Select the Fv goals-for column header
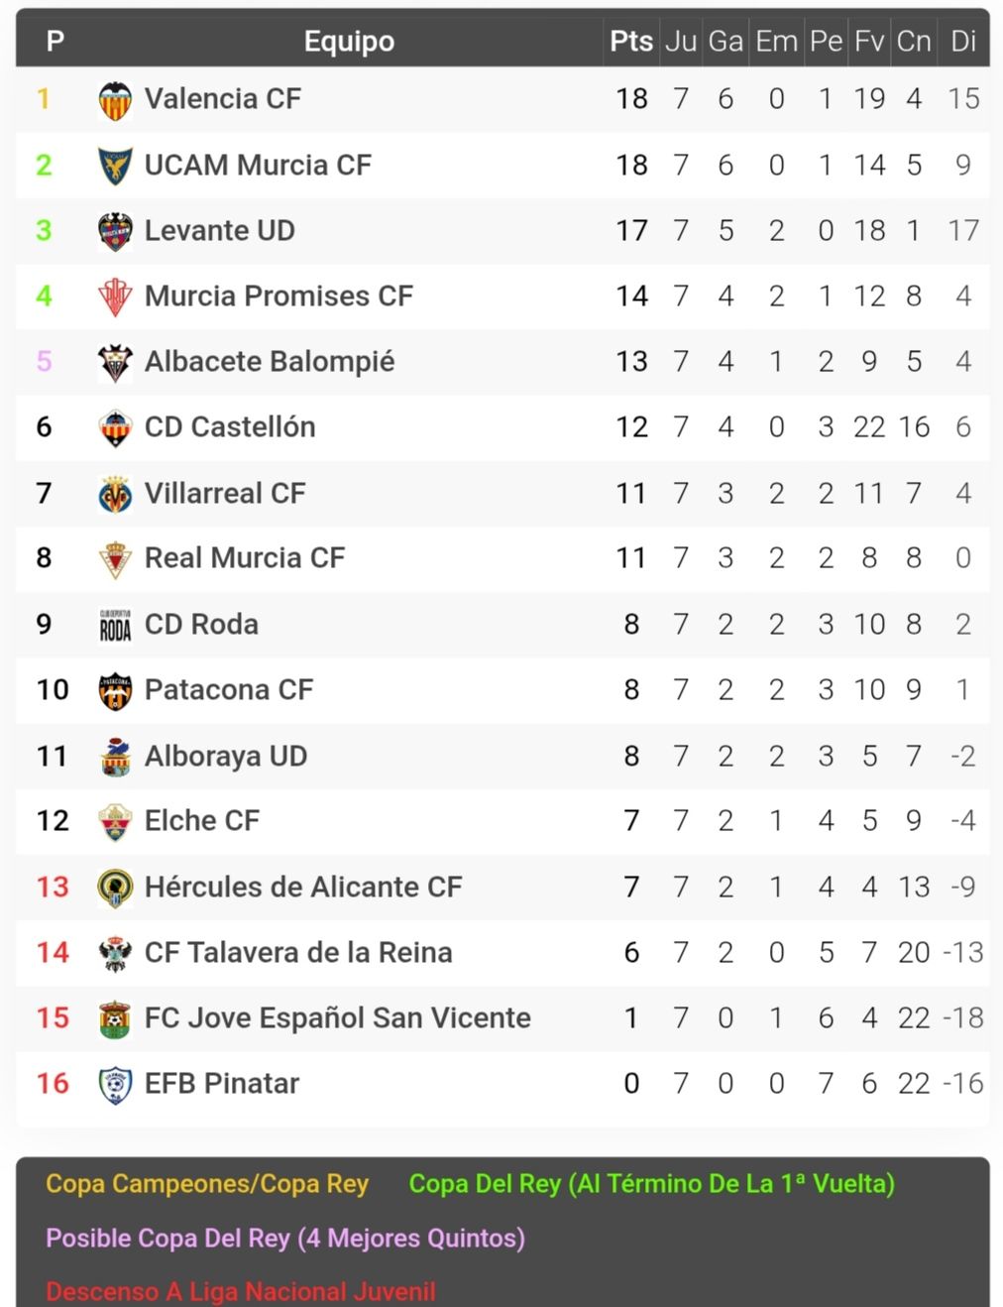The image size is (1003, 1307). (x=869, y=41)
